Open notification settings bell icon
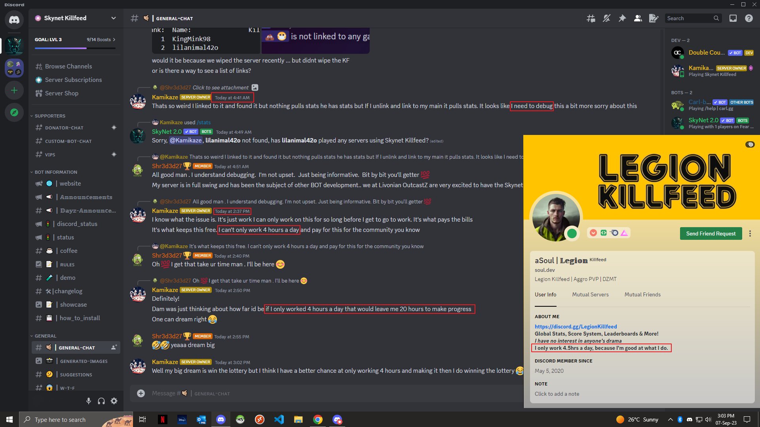Viewport: 760px width, 427px height. coord(606,18)
